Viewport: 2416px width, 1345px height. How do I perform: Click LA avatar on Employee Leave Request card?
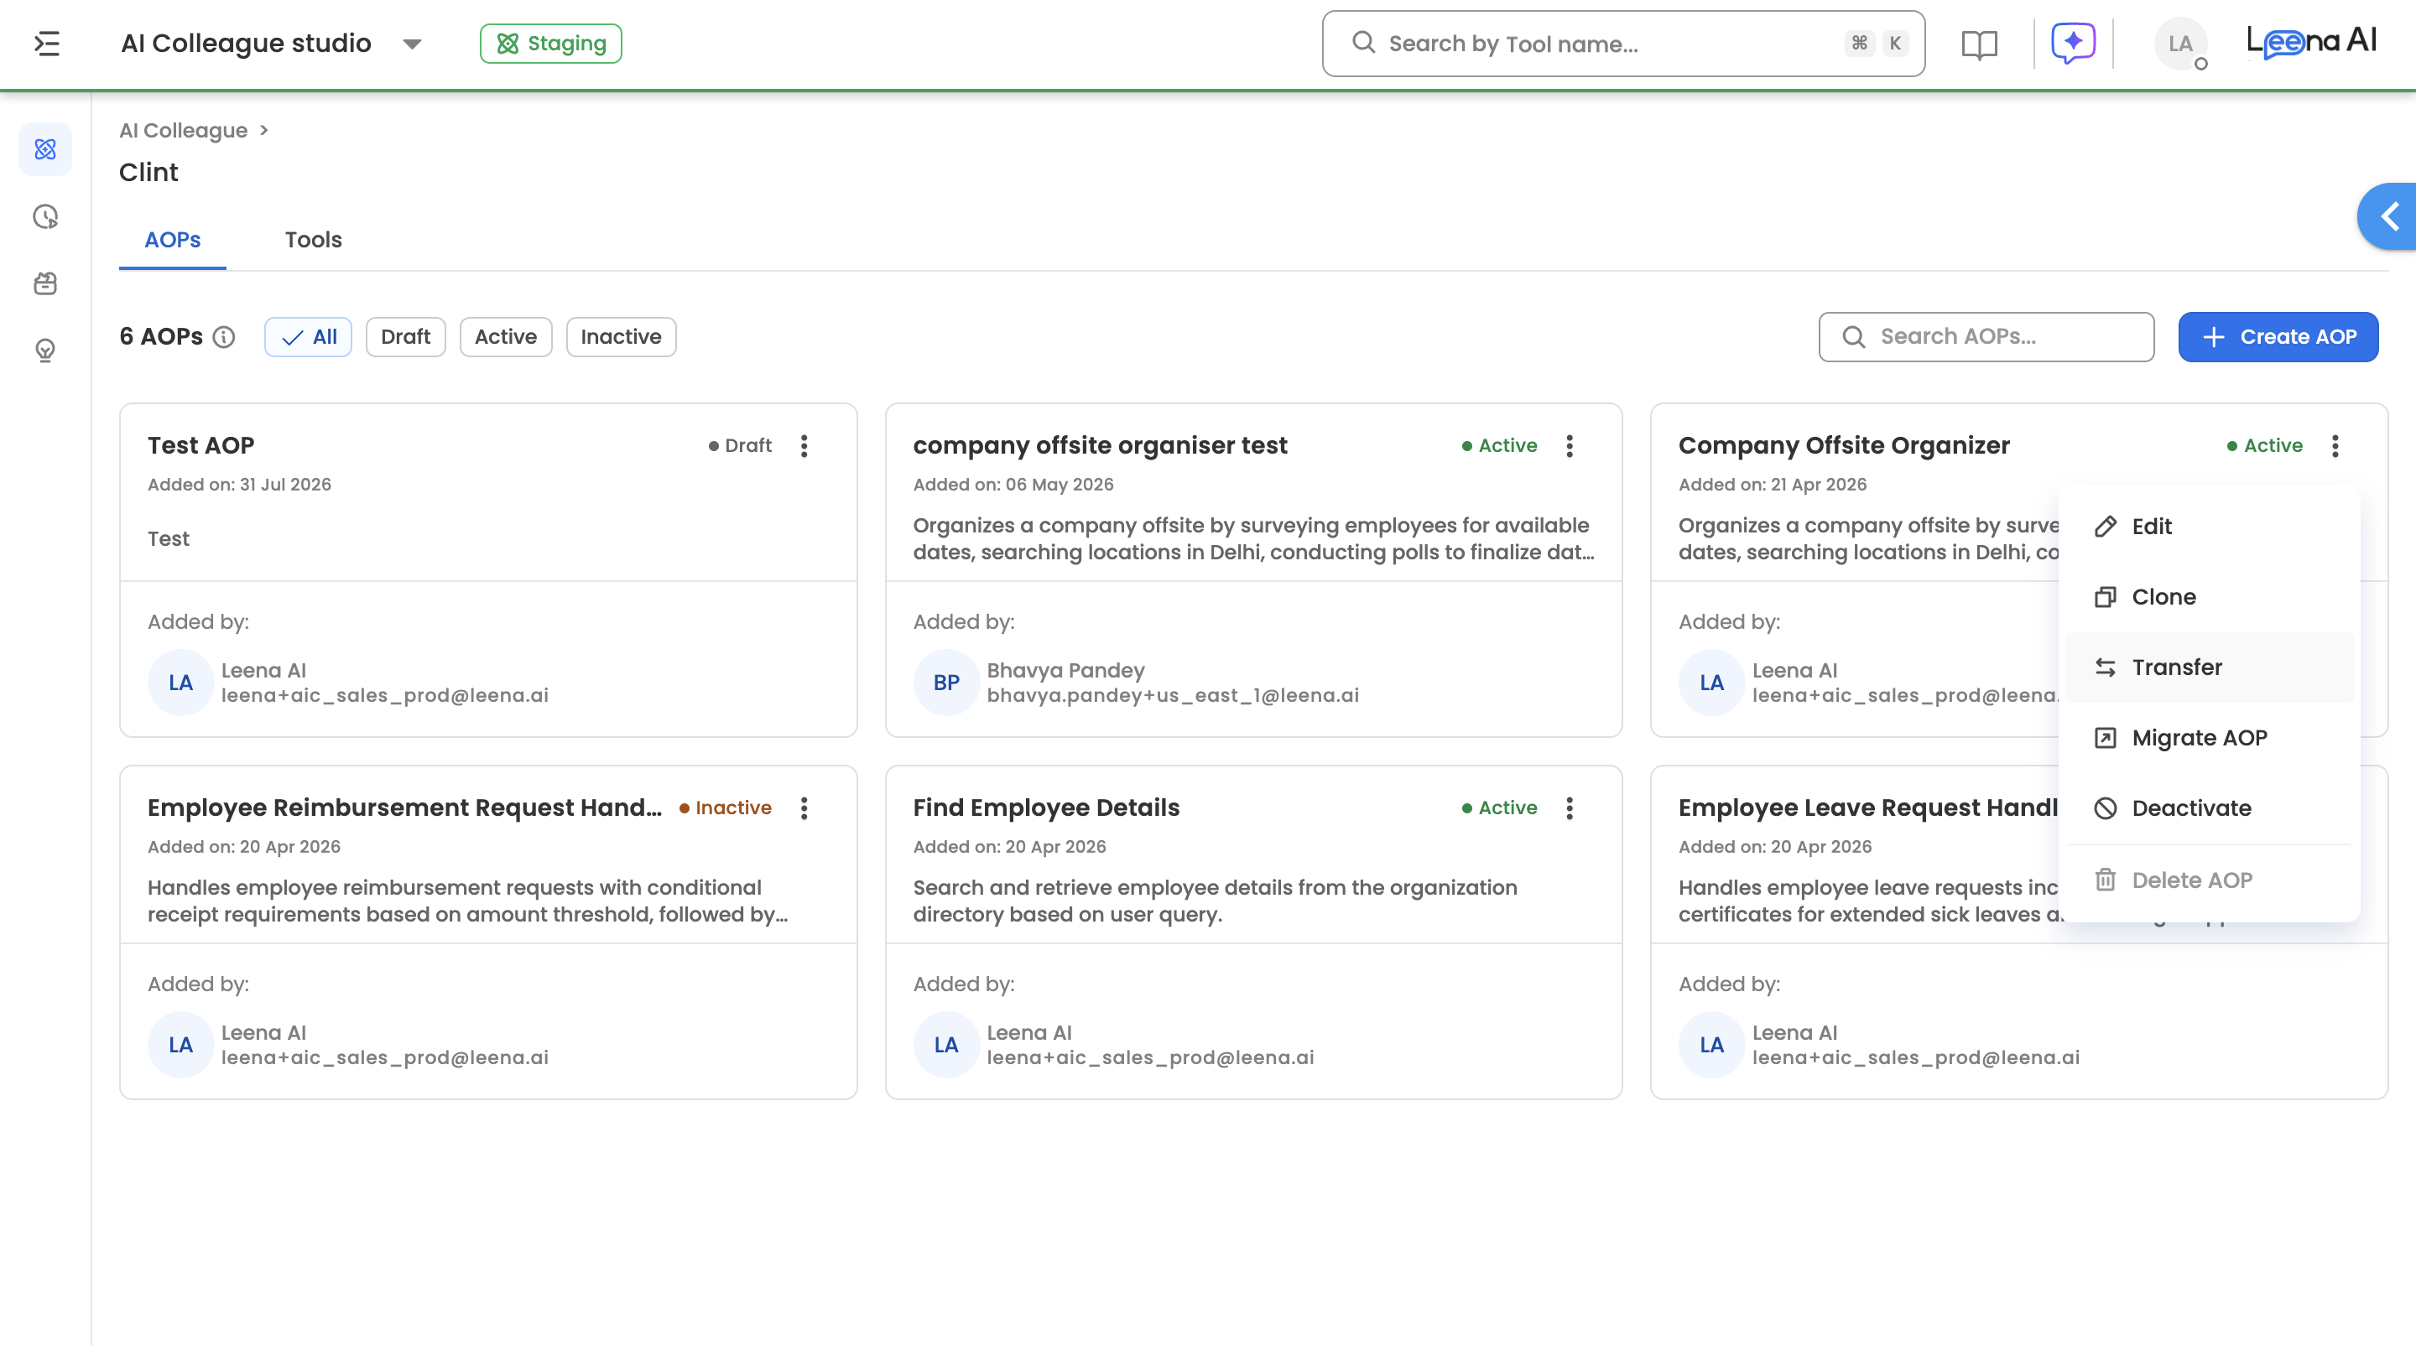click(1711, 1045)
